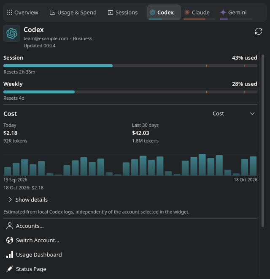Click the Sessions play icon

pos(110,12)
